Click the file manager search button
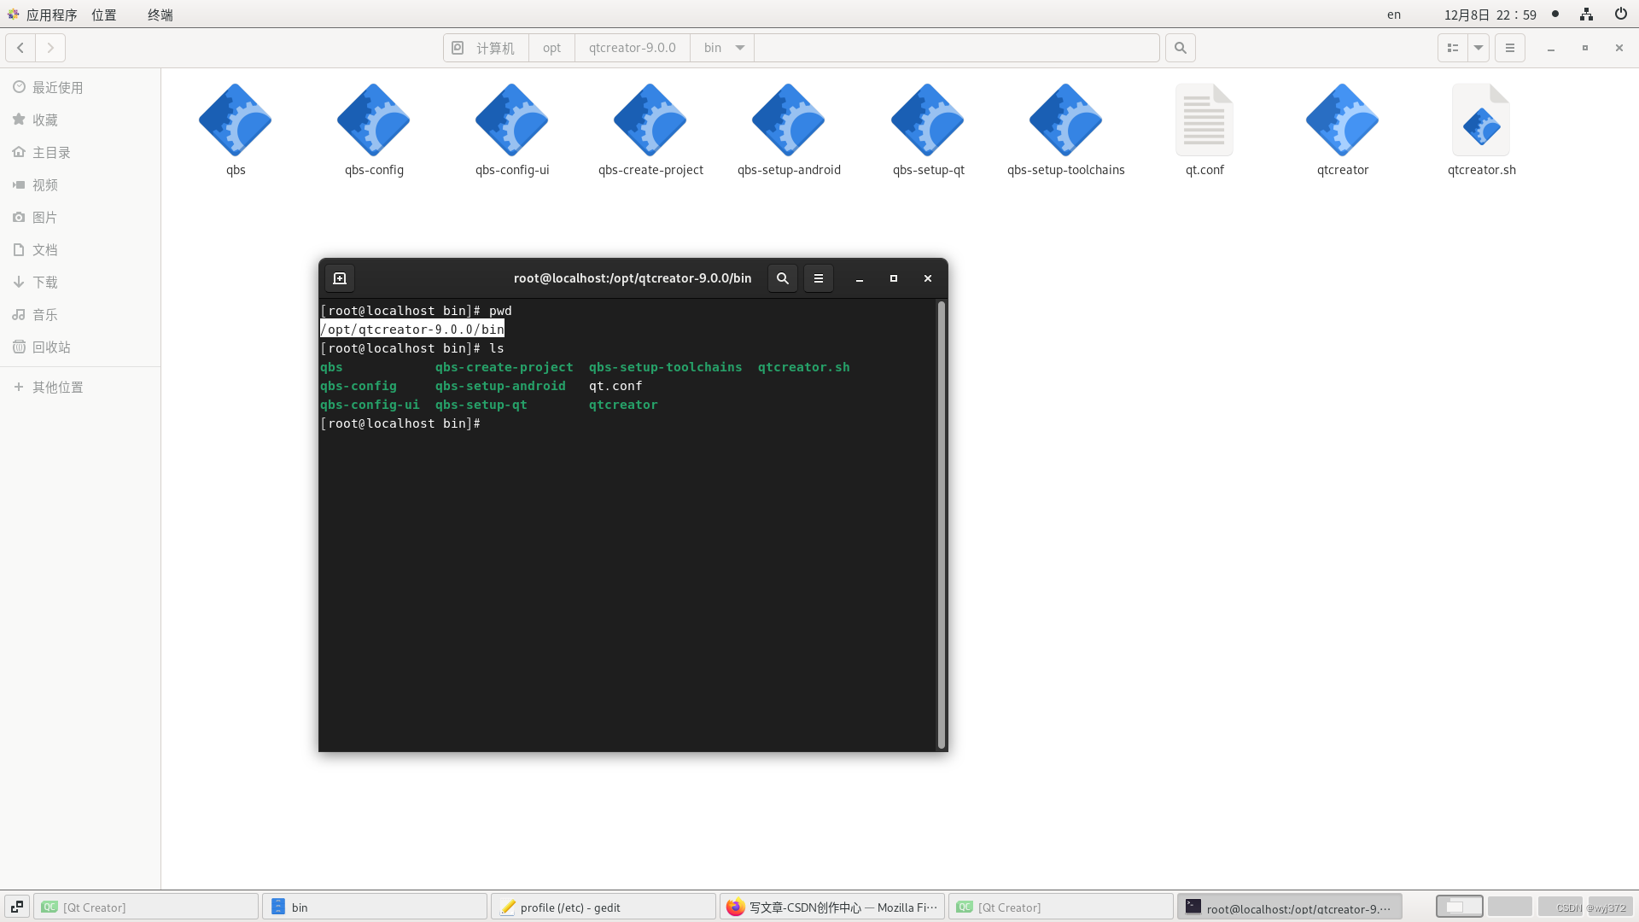The height and width of the screenshot is (922, 1639). click(x=1181, y=48)
